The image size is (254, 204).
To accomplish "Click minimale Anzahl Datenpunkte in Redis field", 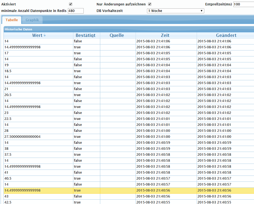I will tap(76, 11).
